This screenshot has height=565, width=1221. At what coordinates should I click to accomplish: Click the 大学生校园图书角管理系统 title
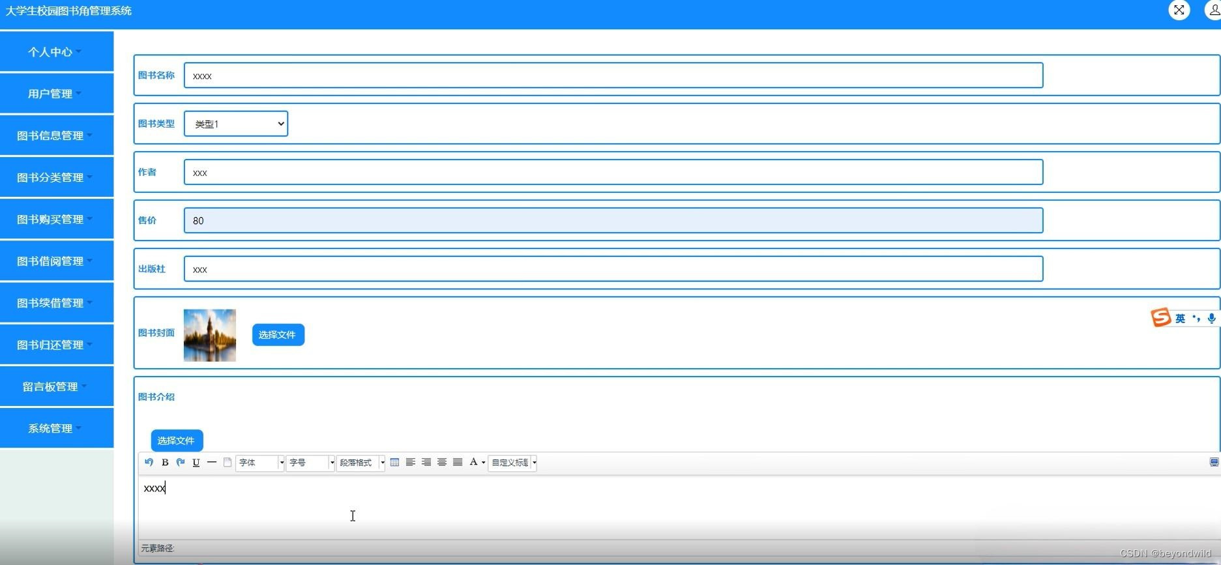click(68, 10)
